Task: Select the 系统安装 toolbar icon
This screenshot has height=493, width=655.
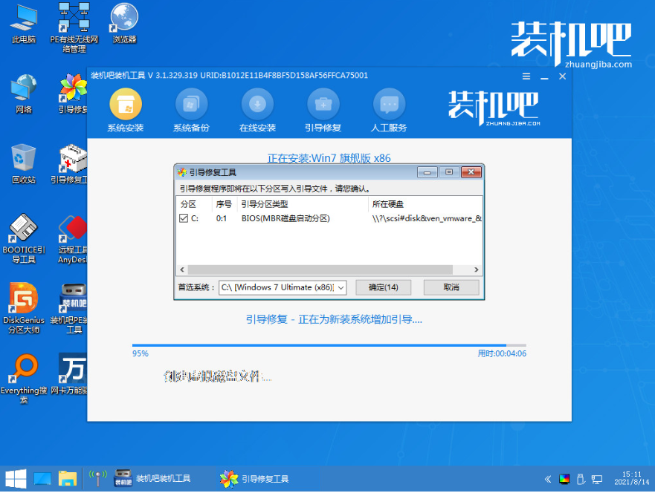Action: 126,111
